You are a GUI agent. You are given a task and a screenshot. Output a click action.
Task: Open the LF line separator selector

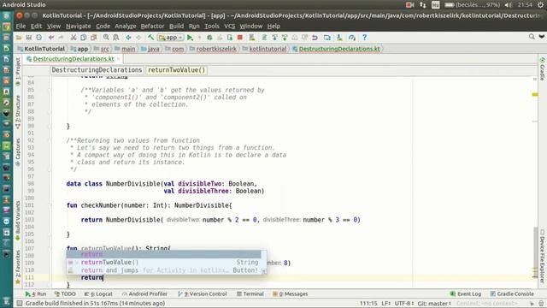tap(385, 304)
